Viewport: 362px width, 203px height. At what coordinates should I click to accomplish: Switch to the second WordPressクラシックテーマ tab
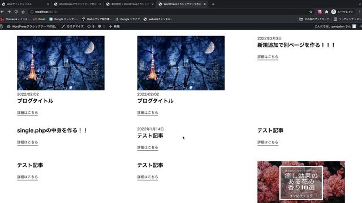pyautogui.click(x=77, y=4)
